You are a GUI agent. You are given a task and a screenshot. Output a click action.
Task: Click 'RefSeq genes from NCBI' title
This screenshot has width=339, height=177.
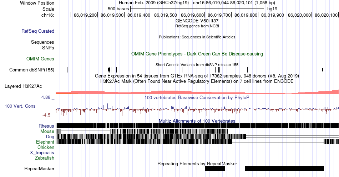pyautogui.click(x=197, y=26)
